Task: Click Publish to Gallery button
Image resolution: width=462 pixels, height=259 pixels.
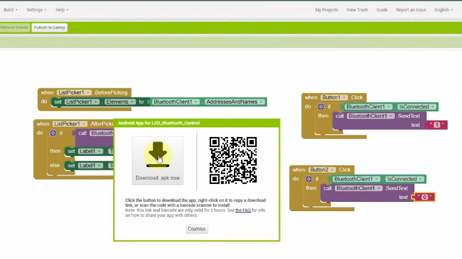Action: (49, 28)
